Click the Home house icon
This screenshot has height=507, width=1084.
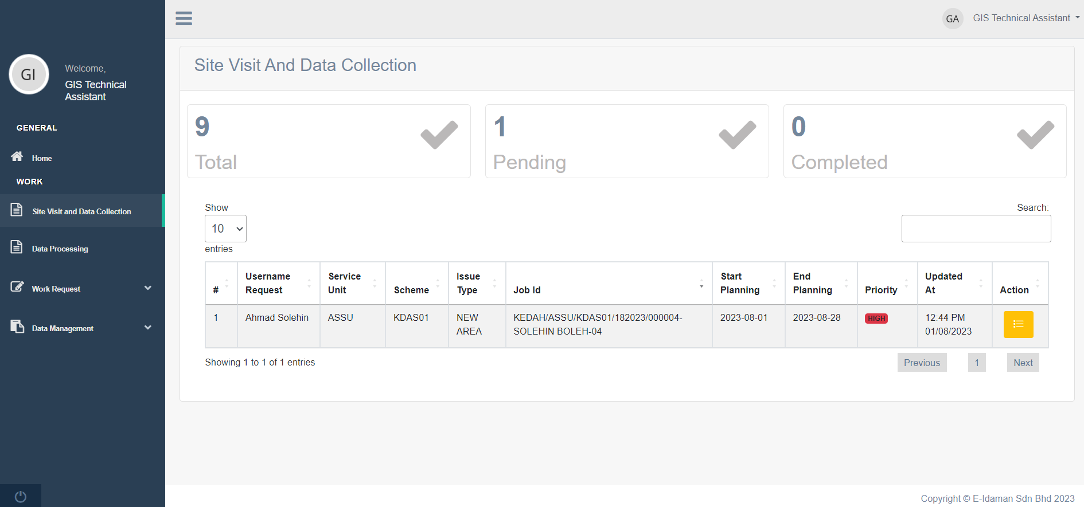click(x=17, y=156)
